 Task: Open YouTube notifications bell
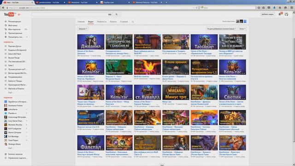pos(280,14)
